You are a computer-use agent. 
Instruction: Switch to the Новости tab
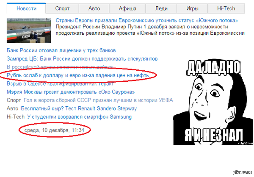coord(27,8)
